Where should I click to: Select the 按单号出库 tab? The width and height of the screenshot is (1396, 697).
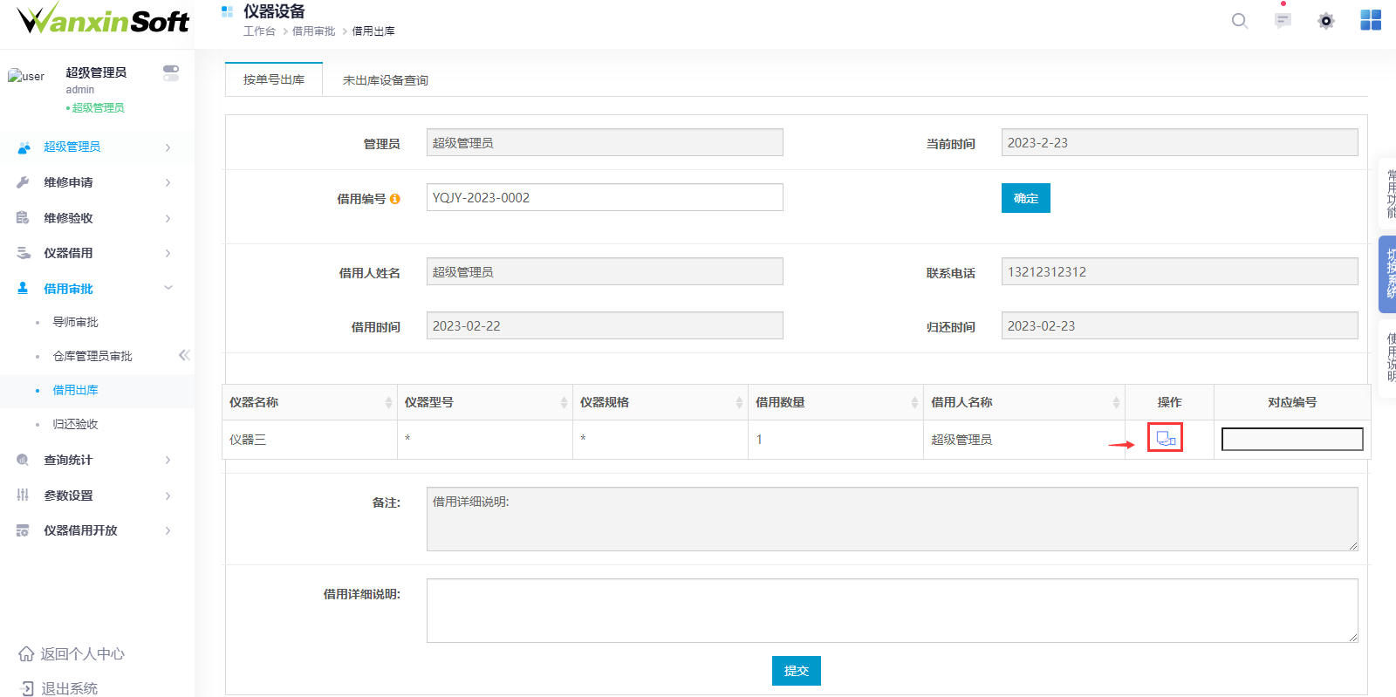274,79
